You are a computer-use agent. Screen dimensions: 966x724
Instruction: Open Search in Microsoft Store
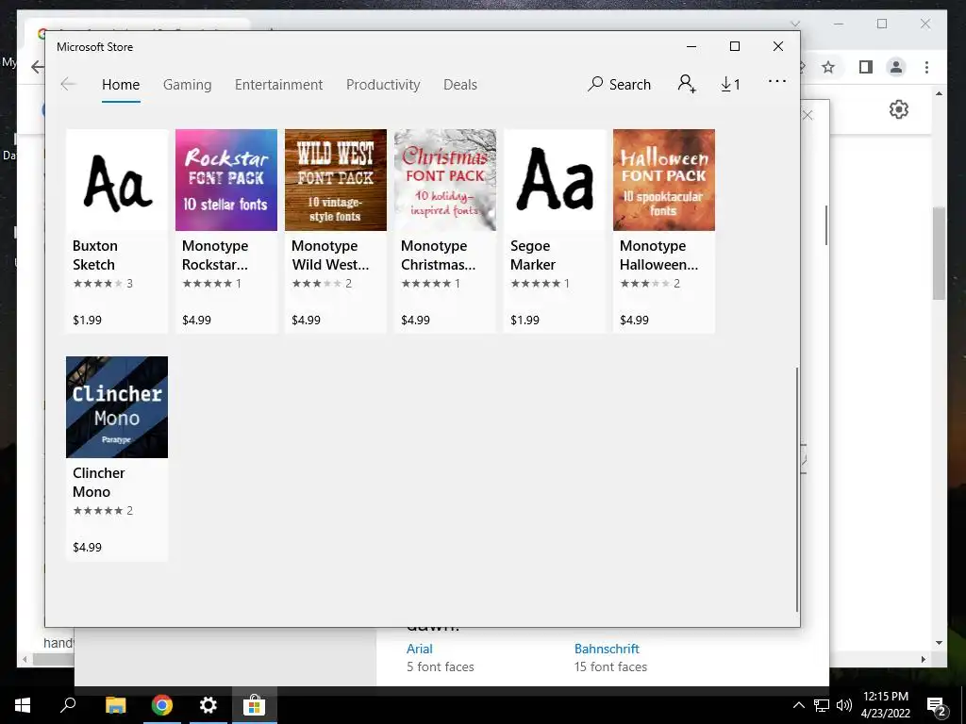coord(619,84)
